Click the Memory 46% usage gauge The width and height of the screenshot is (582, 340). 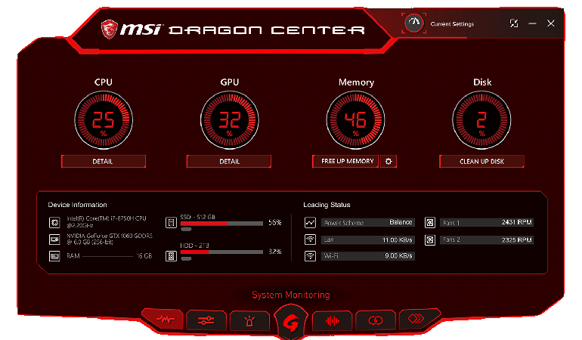(355, 120)
